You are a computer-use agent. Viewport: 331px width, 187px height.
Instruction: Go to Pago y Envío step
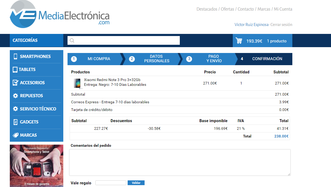tap(214, 59)
